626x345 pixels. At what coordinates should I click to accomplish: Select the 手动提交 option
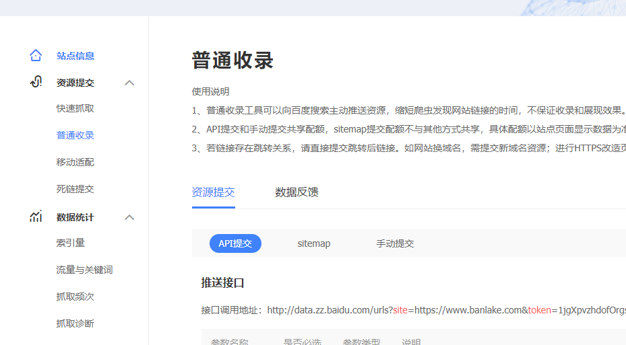click(x=395, y=243)
